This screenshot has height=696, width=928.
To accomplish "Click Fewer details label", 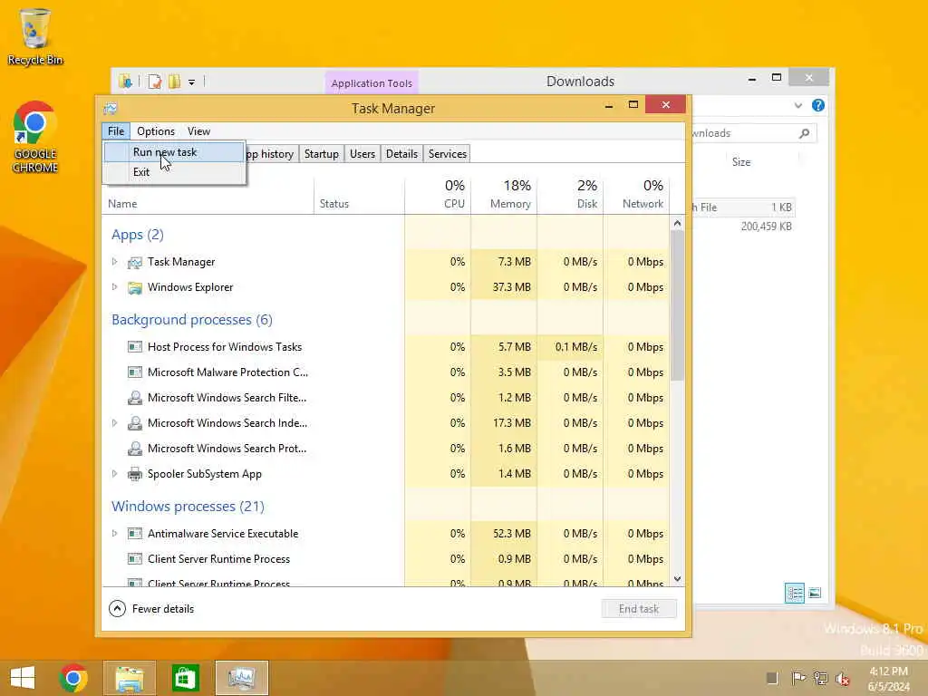I will [x=163, y=608].
